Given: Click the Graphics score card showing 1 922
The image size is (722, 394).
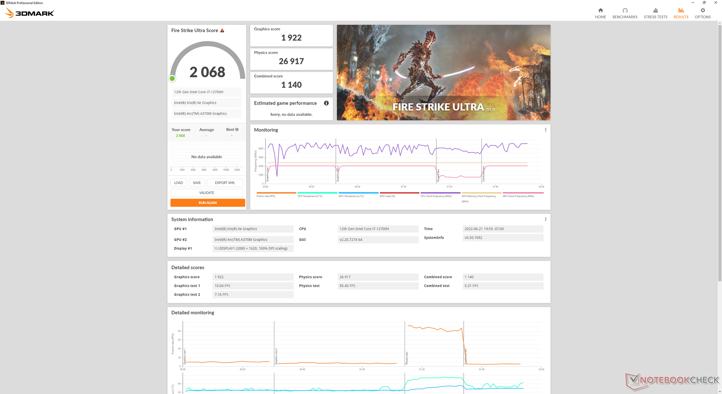Looking at the screenshot, I should point(291,35).
